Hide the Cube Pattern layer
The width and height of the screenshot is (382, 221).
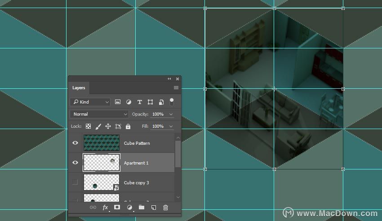click(x=76, y=143)
